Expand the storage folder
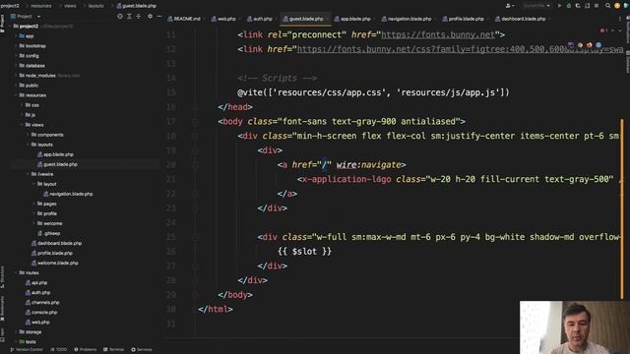Image resolution: width=630 pixels, height=354 pixels. 17,332
